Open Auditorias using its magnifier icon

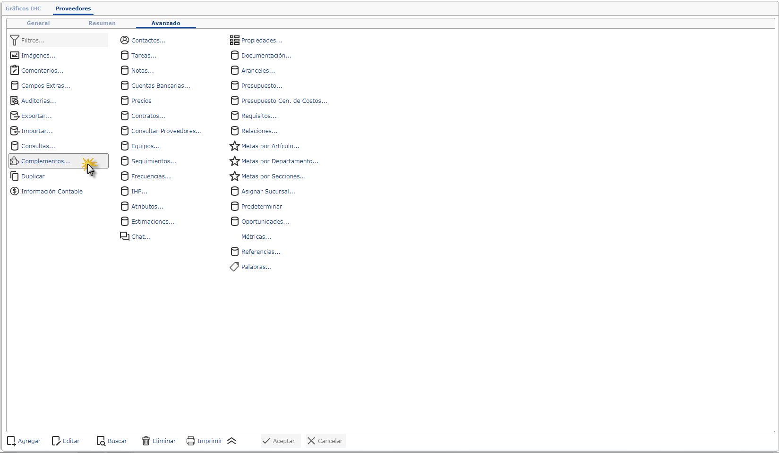coord(15,101)
